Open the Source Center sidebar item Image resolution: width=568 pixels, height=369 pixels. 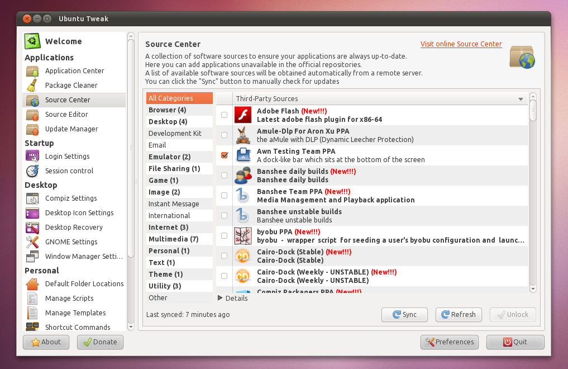(x=74, y=100)
